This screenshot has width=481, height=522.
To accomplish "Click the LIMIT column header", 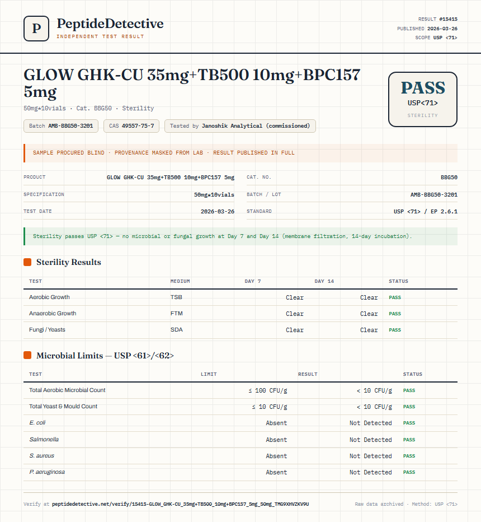I will (x=209, y=374).
